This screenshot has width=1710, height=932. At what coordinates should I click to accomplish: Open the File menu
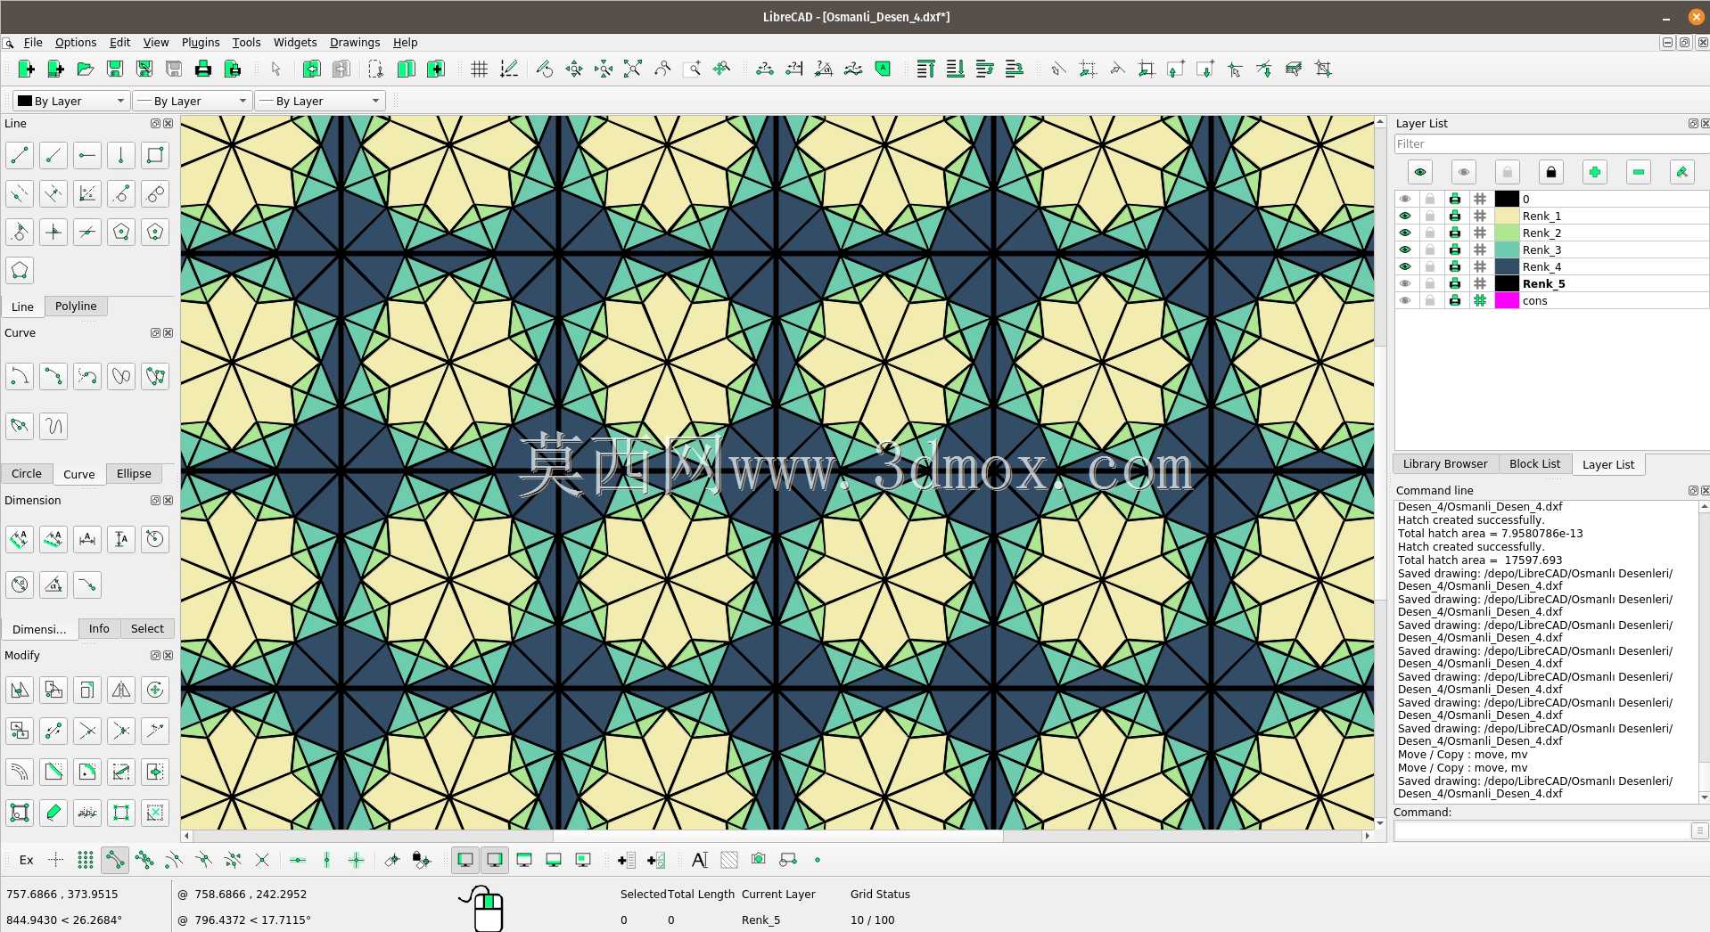point(33,42)
